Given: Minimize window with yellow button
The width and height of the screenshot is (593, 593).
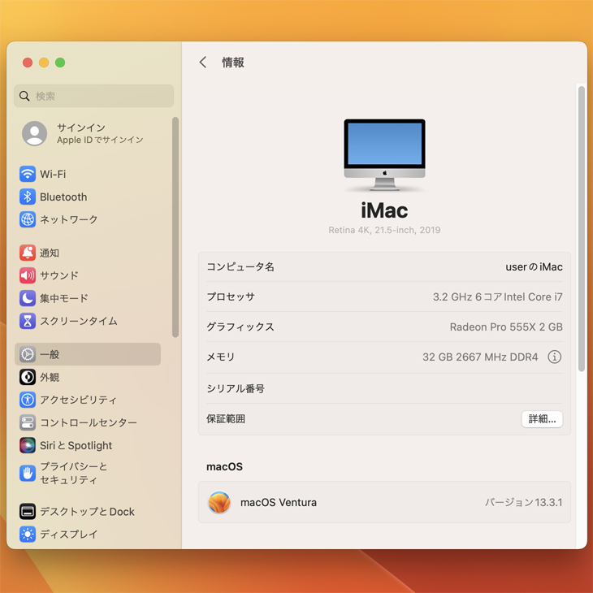Looking at the screenshot, I should (44, 63).
